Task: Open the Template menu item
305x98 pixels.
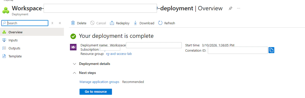Action: point(32,56)
